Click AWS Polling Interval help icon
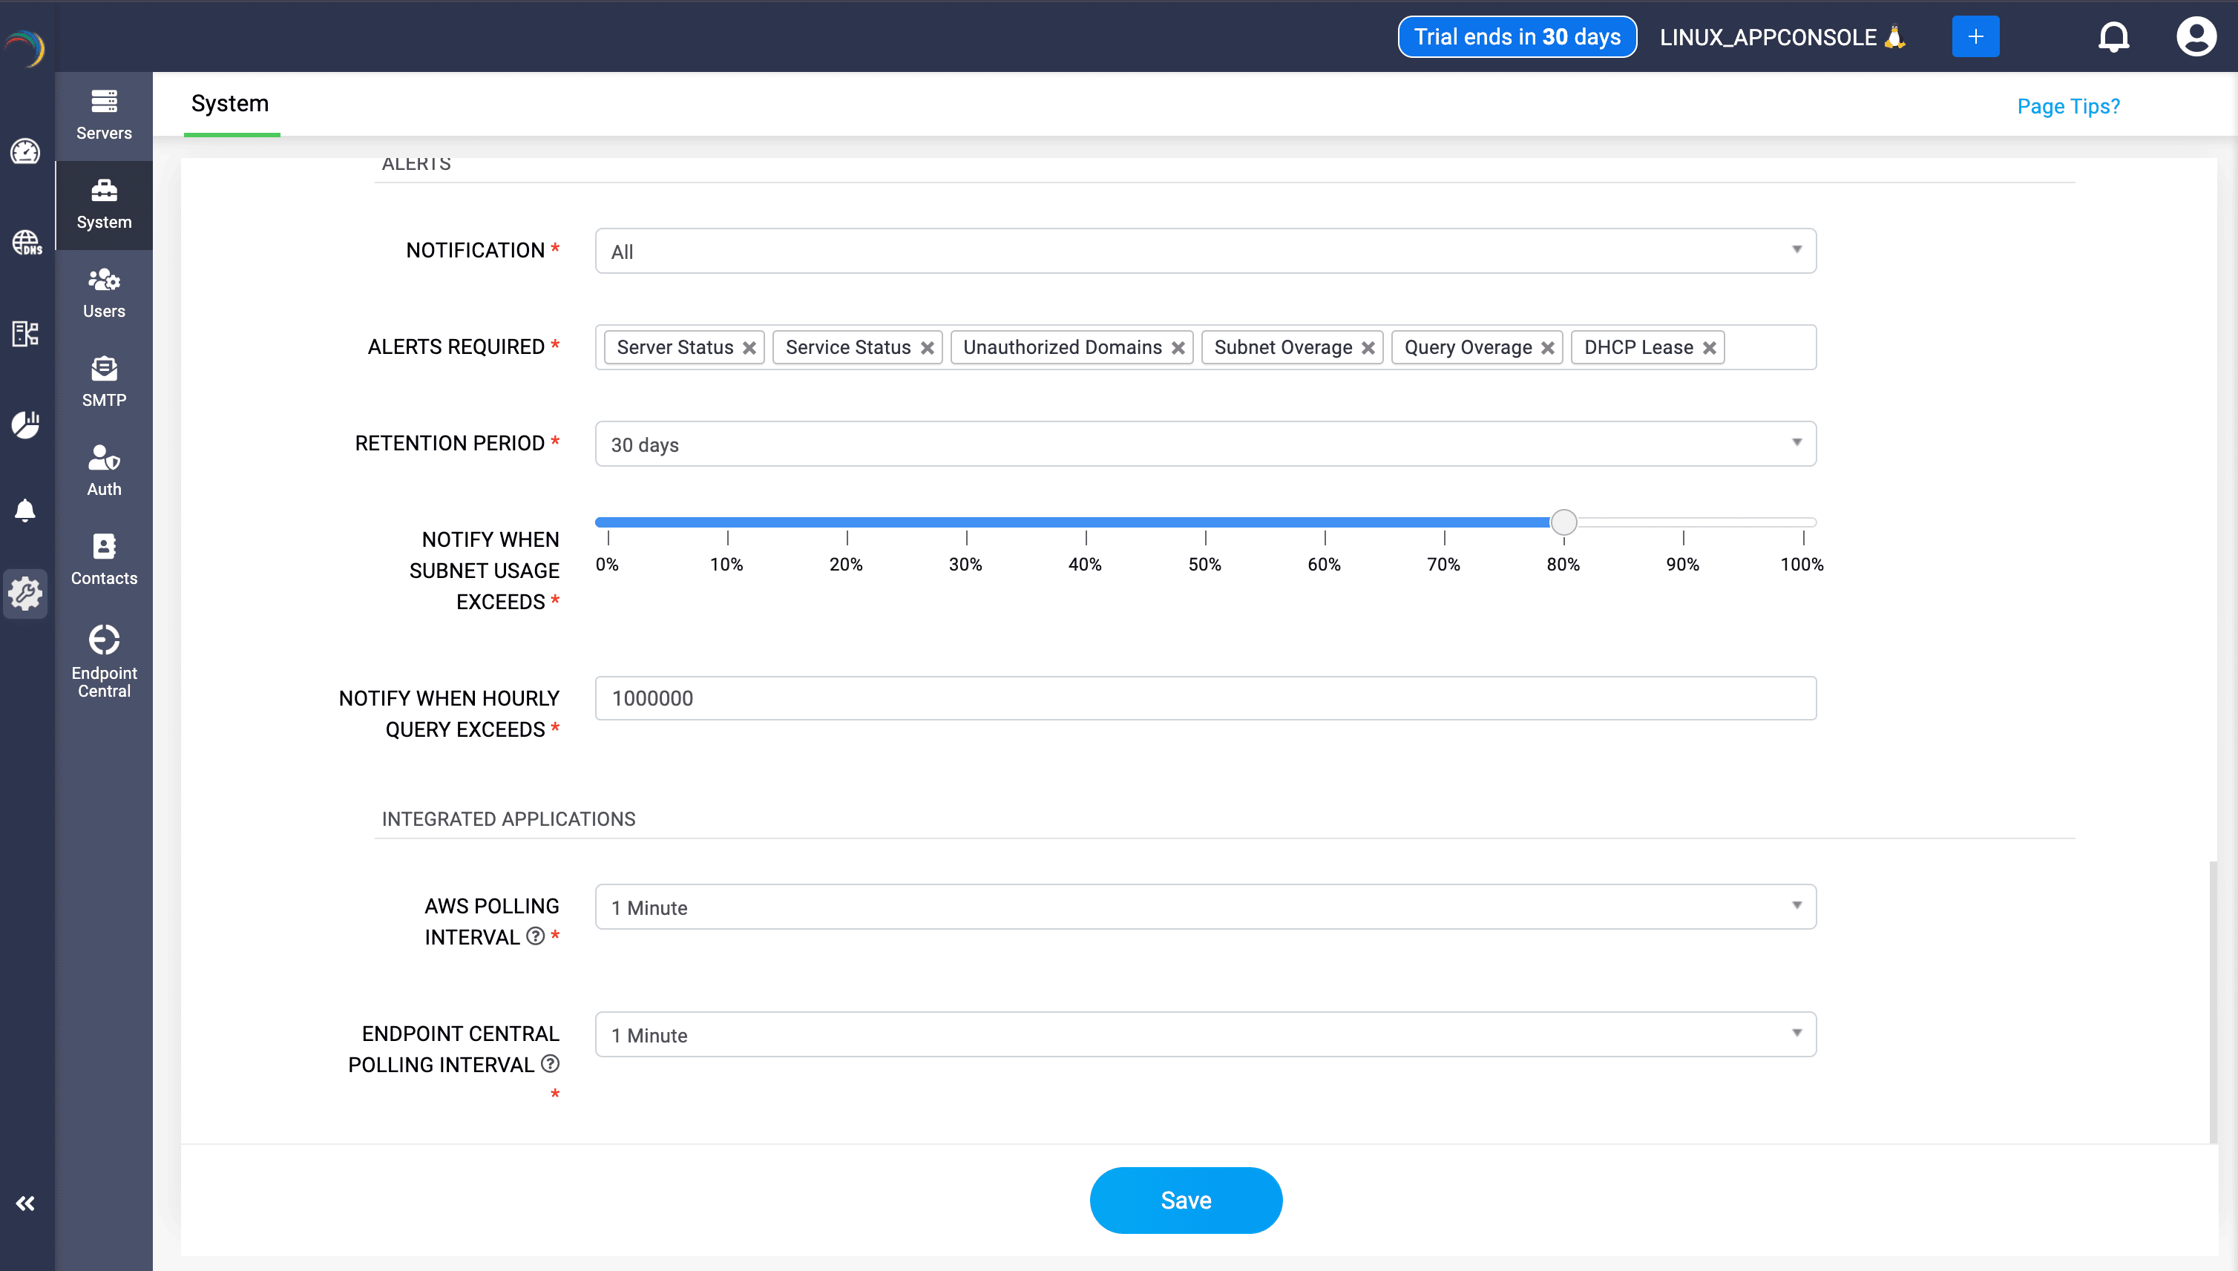This screenshot has width=2238, height=1271. pos(536,936)
